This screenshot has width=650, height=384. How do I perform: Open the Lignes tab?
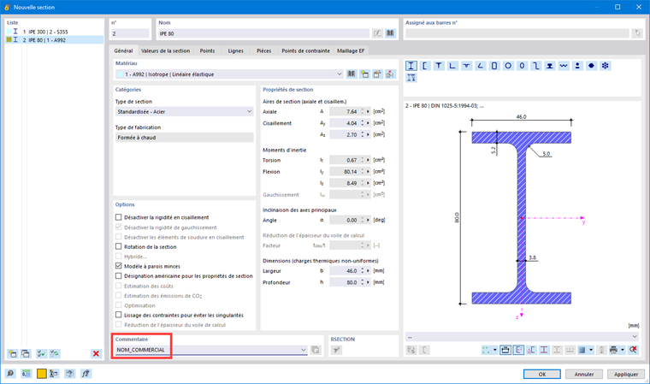pyautogui.click(x=235, y=50)
